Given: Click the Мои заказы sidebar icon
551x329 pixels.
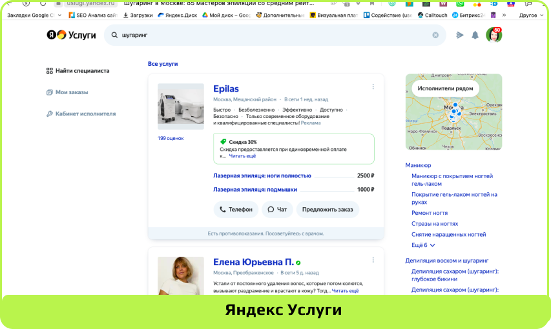Looking at the screenshot, I should tap(50, 92).
